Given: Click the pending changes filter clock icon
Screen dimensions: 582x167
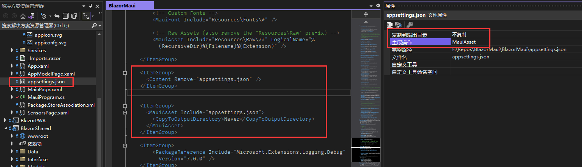Looking at the screenshot, I should click(x=43, y=16).
